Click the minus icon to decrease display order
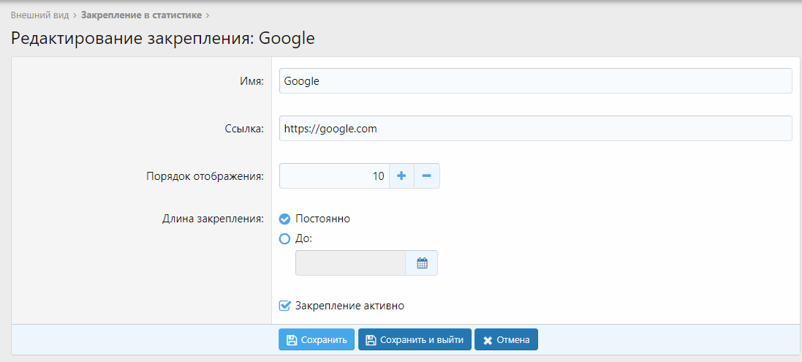Image resolution: width=802 pixels, height=362 pixels. pos(427,176)
